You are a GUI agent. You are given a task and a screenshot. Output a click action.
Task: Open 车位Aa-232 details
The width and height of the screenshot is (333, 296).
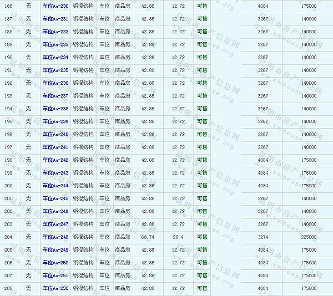(x=56, y=32)
